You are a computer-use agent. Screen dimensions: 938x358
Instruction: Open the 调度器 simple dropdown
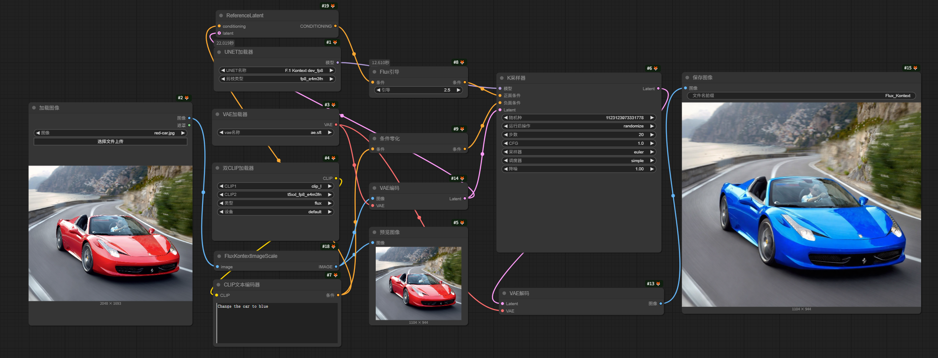coord(579,161)
